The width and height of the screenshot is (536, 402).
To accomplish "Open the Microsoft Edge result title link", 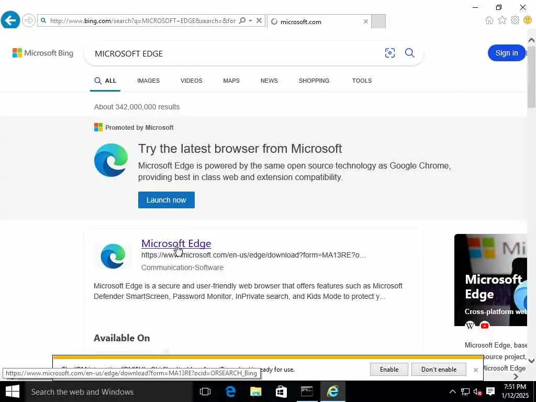I will point(176,243).
